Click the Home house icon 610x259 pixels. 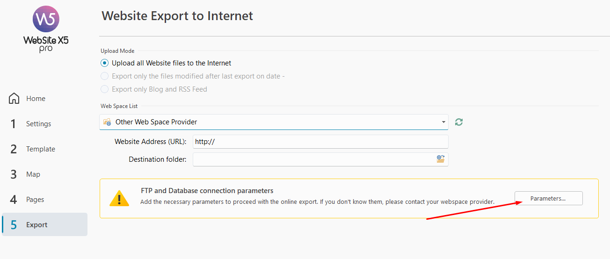[x=14, y=99]
